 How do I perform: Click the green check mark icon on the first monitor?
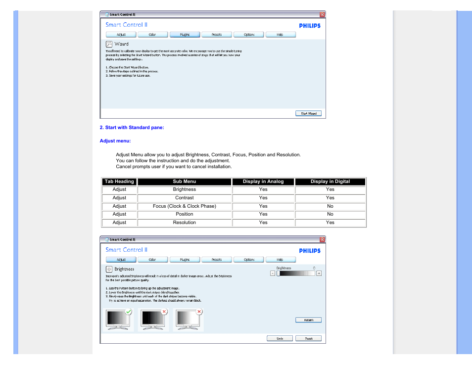click(x=129, y=312)
